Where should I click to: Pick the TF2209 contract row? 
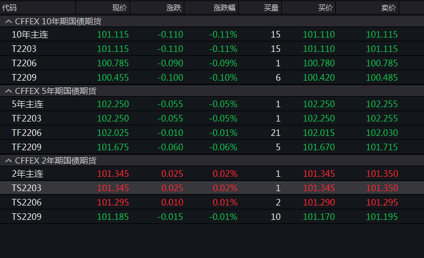[x=27, y=147]
